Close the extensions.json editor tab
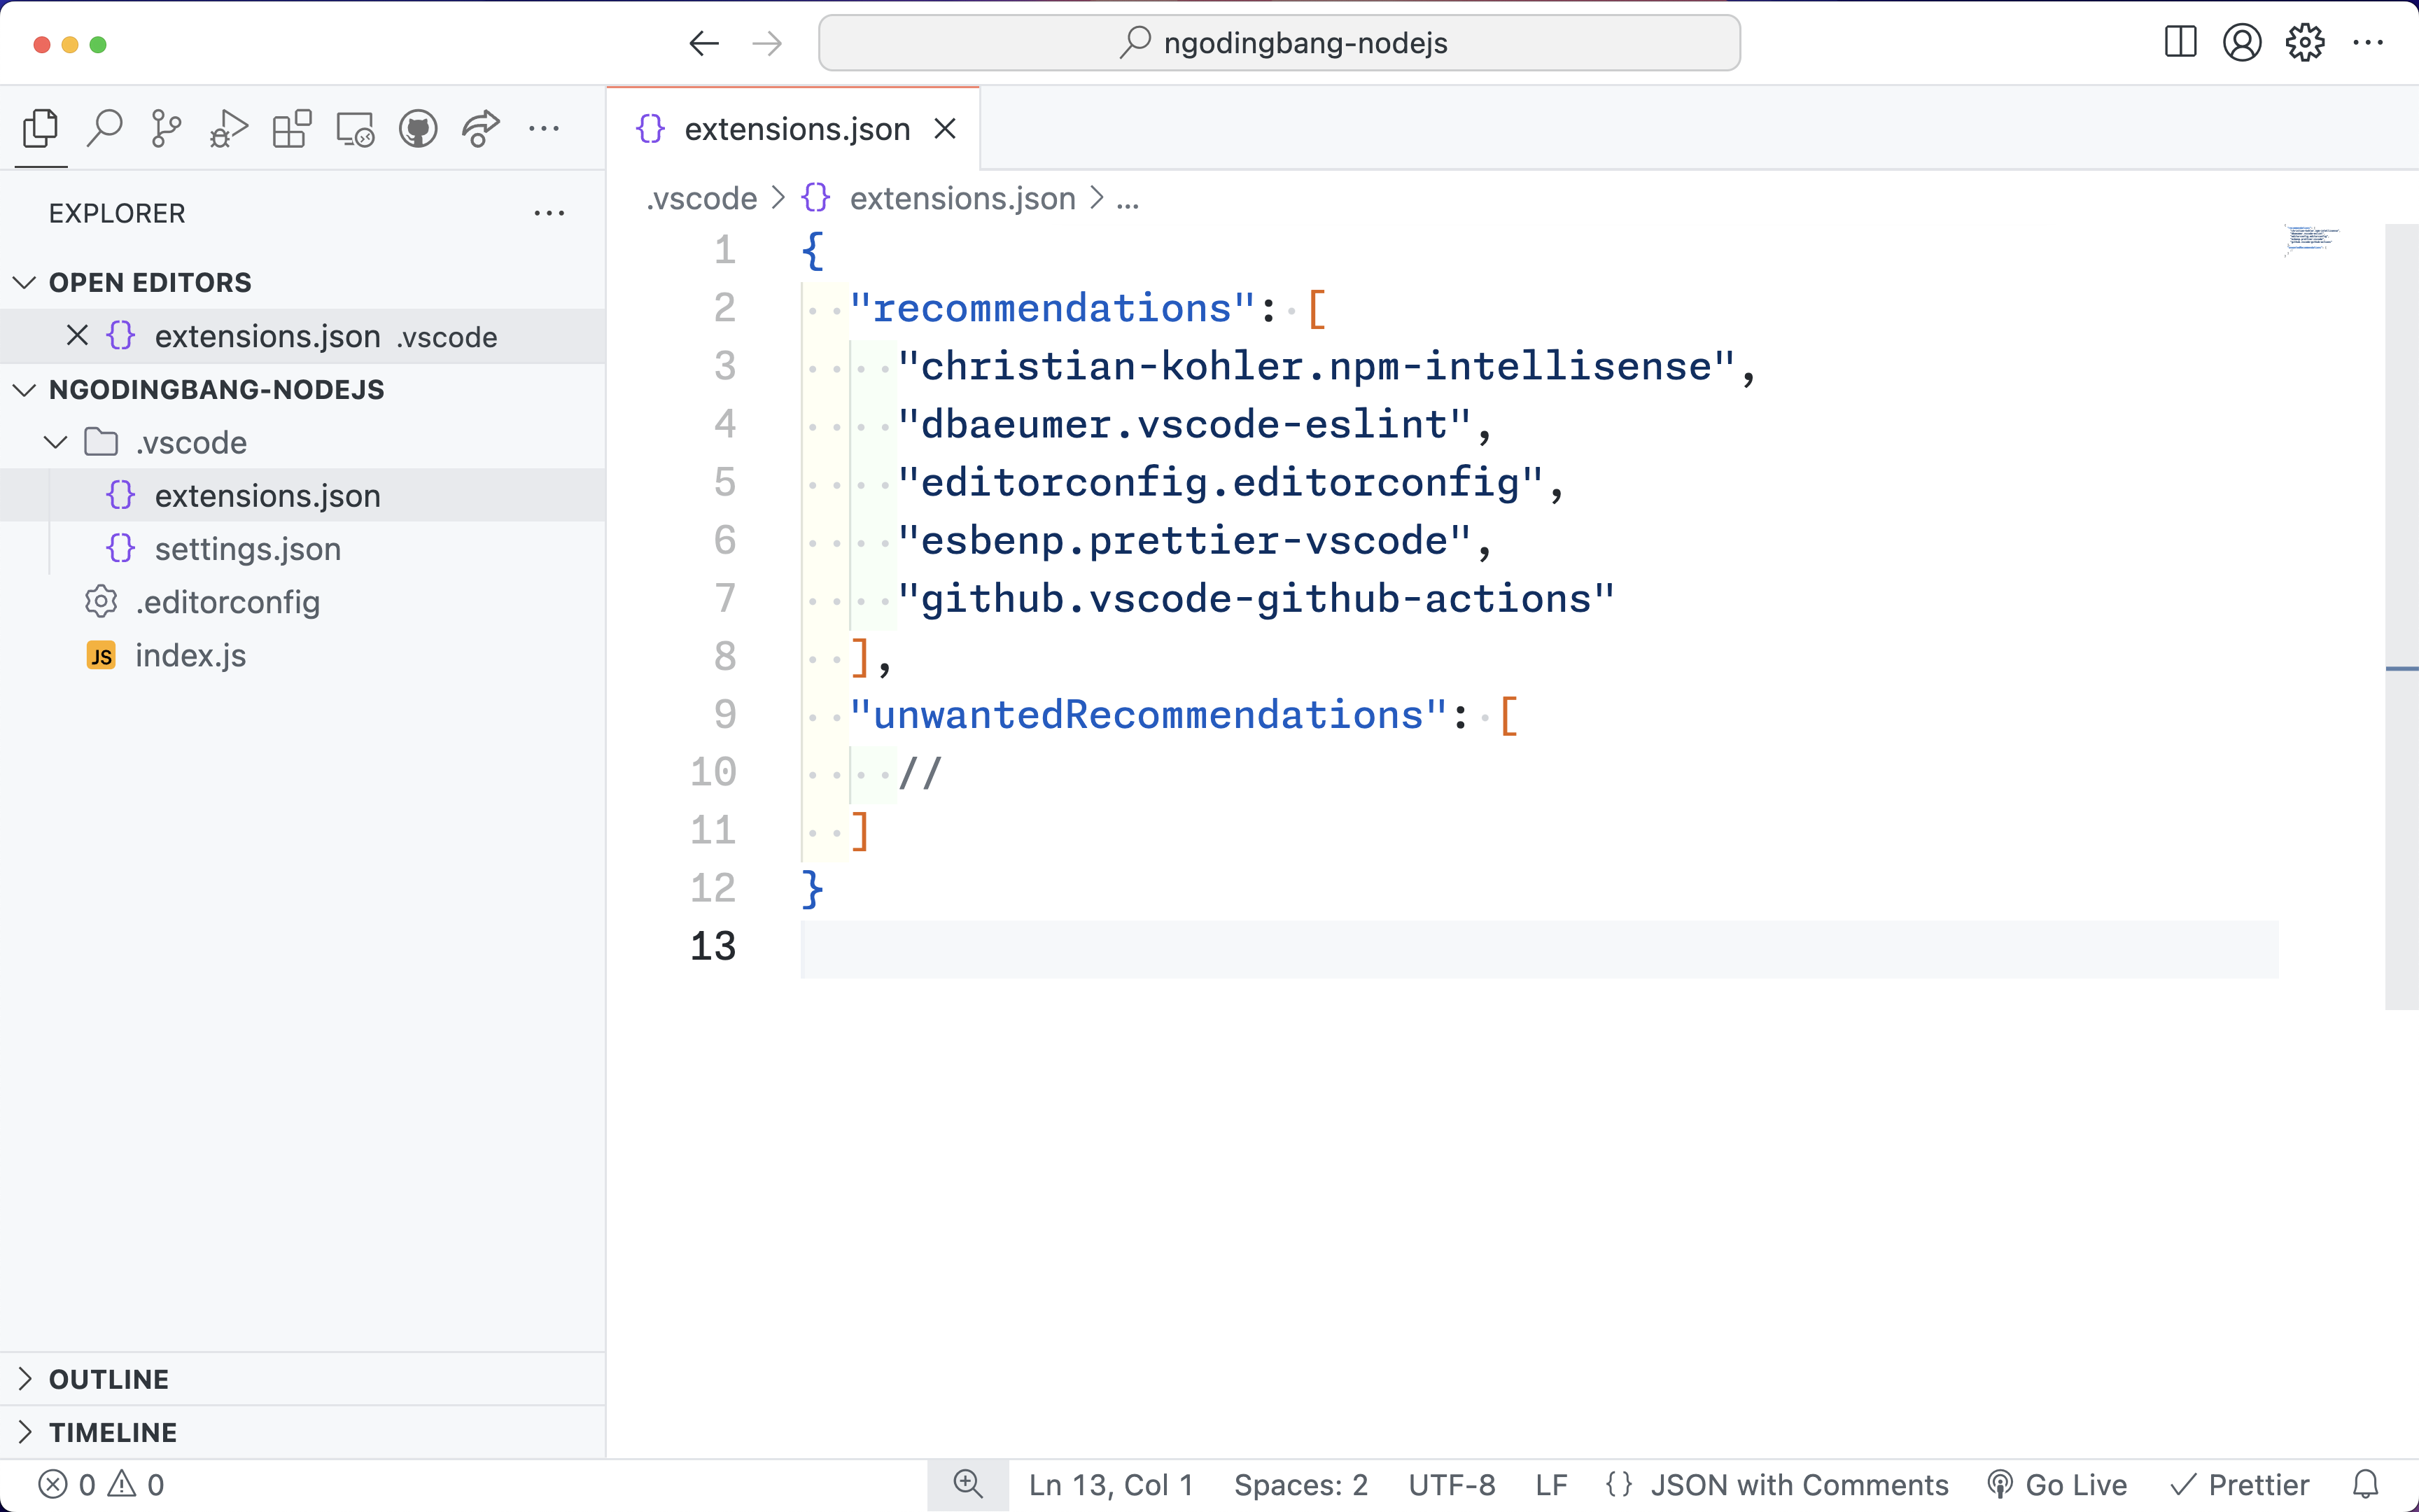This screenshot has height=1512, width=2419. click(945, 129)
